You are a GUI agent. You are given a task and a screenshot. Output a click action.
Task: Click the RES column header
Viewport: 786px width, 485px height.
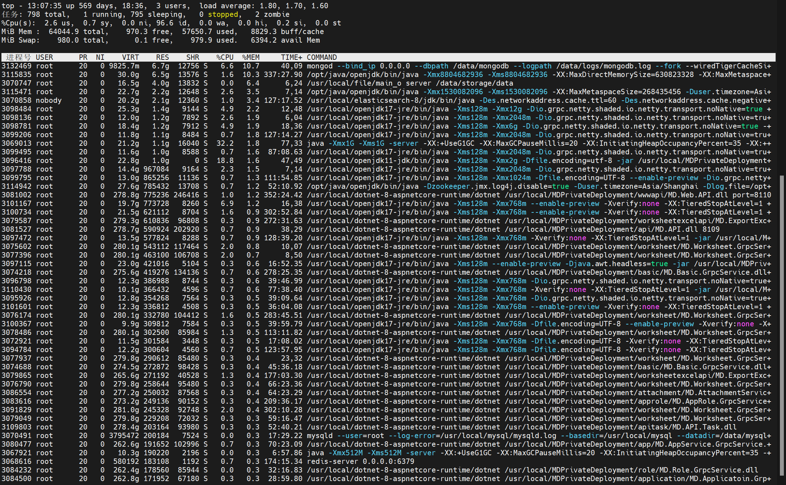coord(162,57)
